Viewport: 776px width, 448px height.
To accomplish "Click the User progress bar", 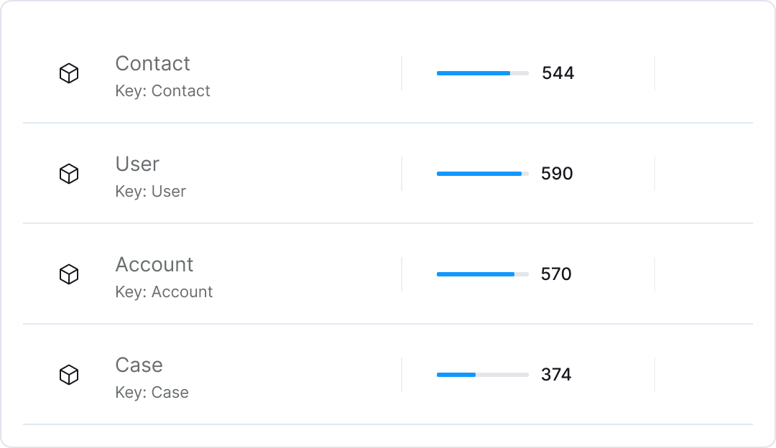I will [x=483, y=174].
